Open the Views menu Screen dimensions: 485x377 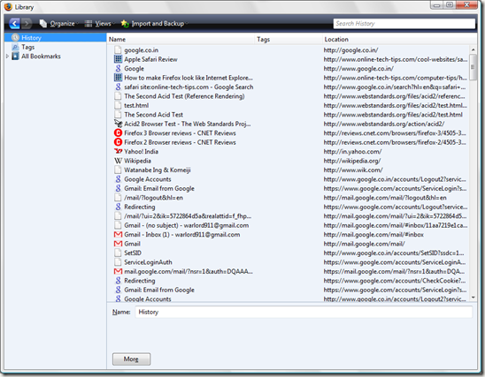[x=99, y=24]
